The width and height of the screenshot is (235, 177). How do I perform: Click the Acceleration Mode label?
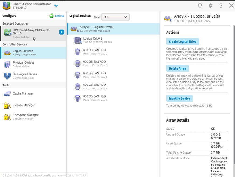pos(178,158)
